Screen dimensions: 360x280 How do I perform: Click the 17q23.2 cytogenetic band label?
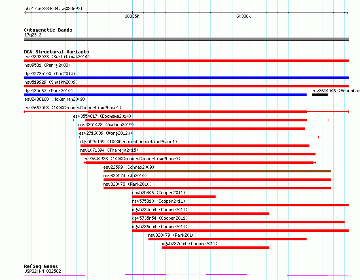pos(33,35)
